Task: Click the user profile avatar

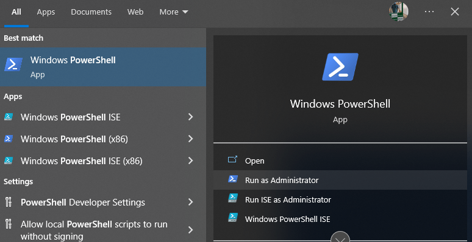Action: pos(399,12)
